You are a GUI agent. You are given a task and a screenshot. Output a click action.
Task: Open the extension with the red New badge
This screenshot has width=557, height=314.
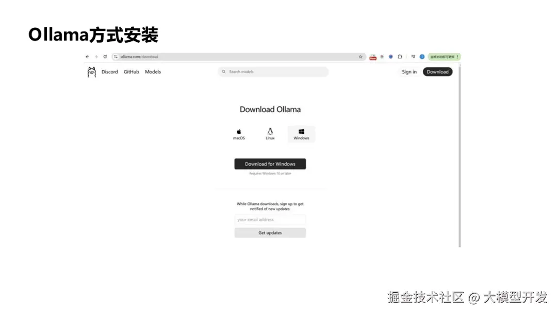[x=373, y=57]
